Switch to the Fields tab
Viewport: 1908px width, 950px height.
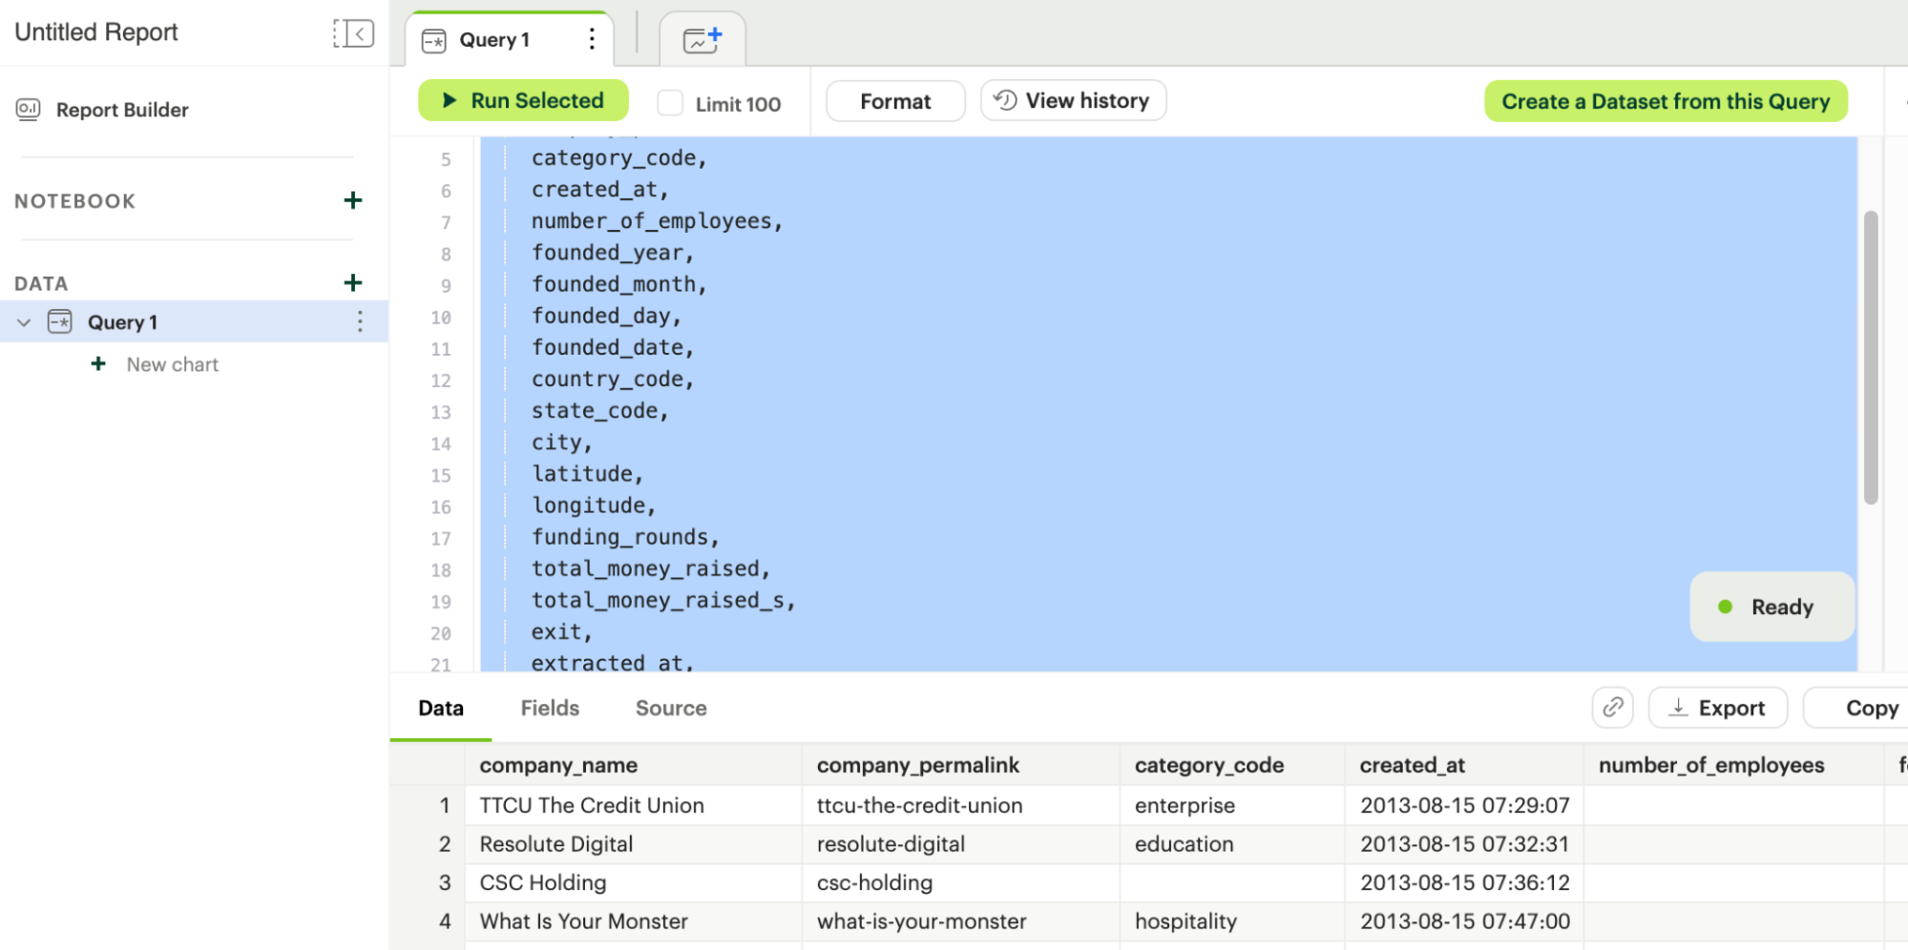tap(550, 708)
